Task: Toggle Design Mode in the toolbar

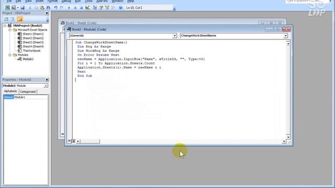Action: tap(87, 8)
